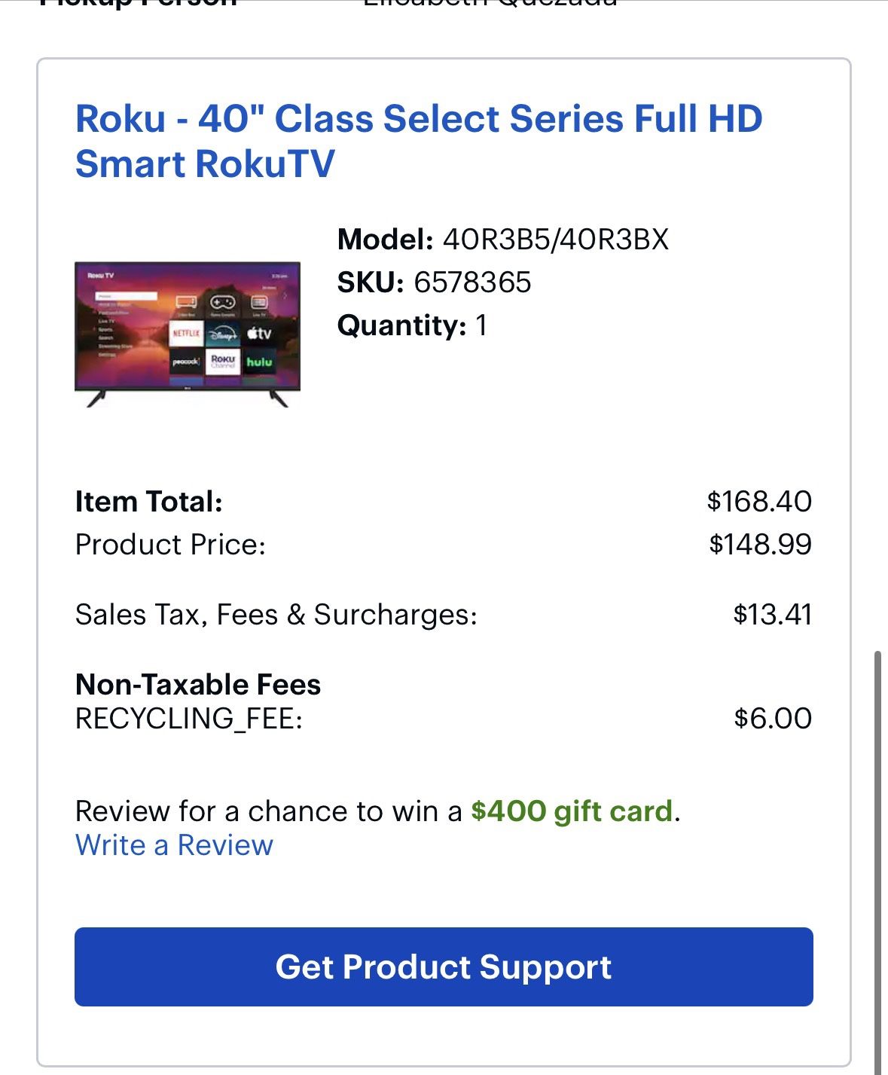Click the Netflix icon on the TV thumbnail

coord(185,333)
